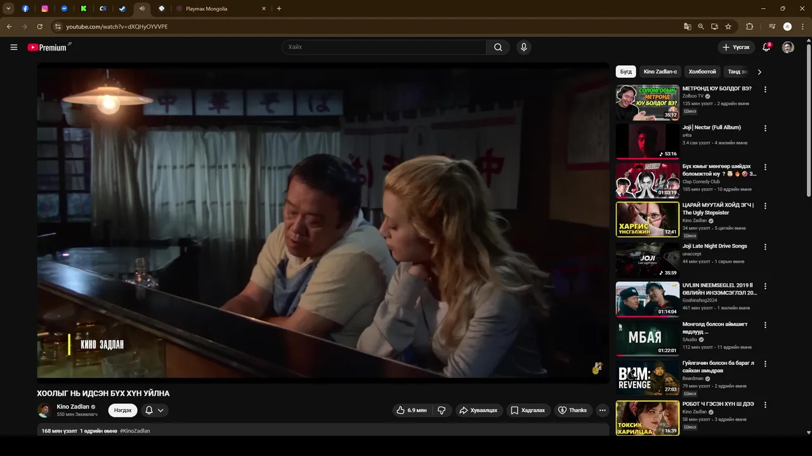Open options for Joji Late Night Drive Songs
The image size is (812, 456).
765,246
